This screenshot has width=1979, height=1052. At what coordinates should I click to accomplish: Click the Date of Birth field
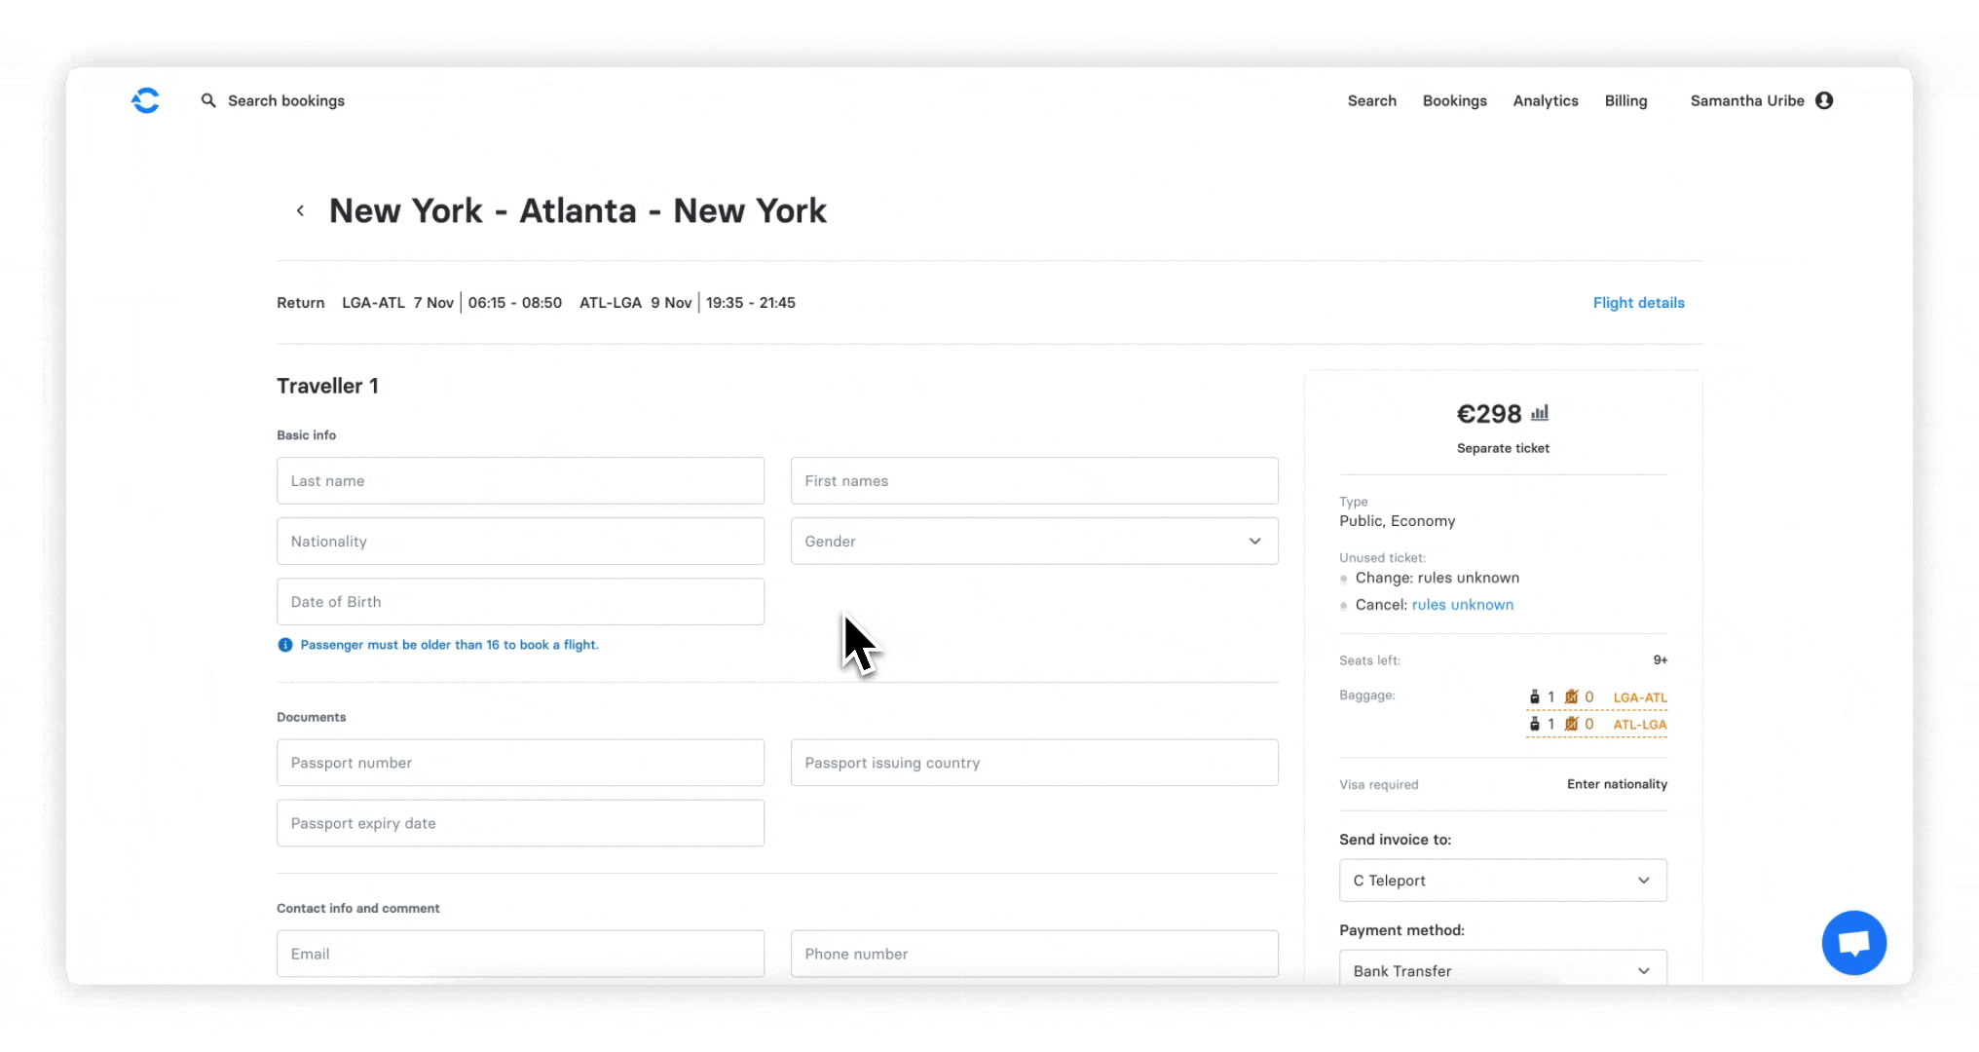pyautogui.click(x=520, y=601)
